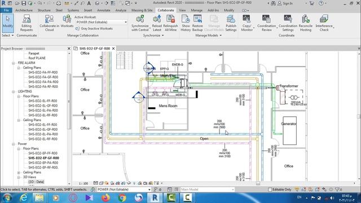This screenshot has height=203, width=361.
Task: Click the Revit taskbar icon
Action: (x=155, y=198)
